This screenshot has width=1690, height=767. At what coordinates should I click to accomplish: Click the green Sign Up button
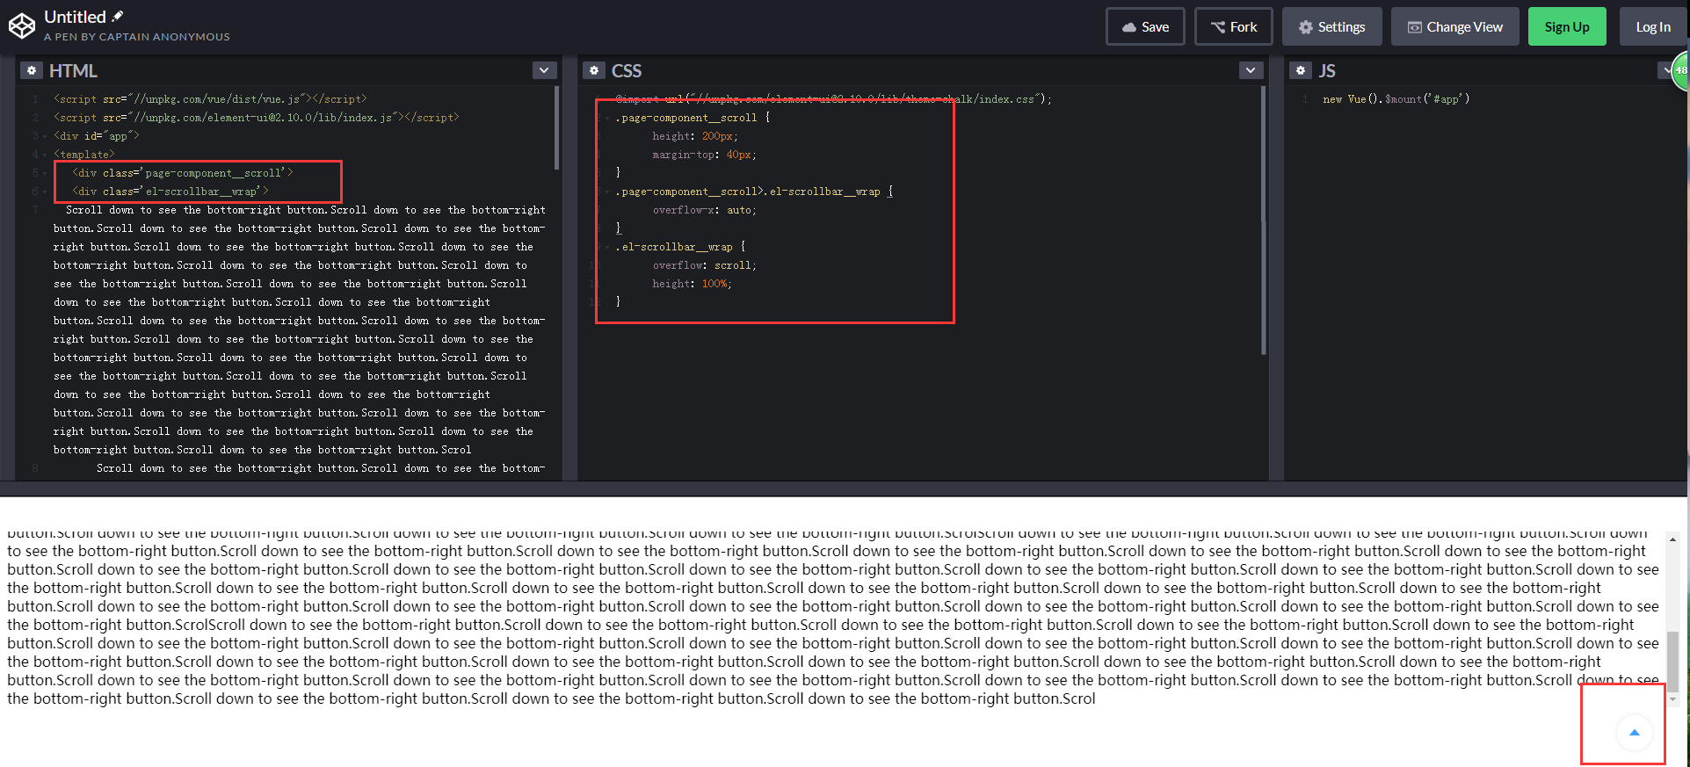[1567, 26]
